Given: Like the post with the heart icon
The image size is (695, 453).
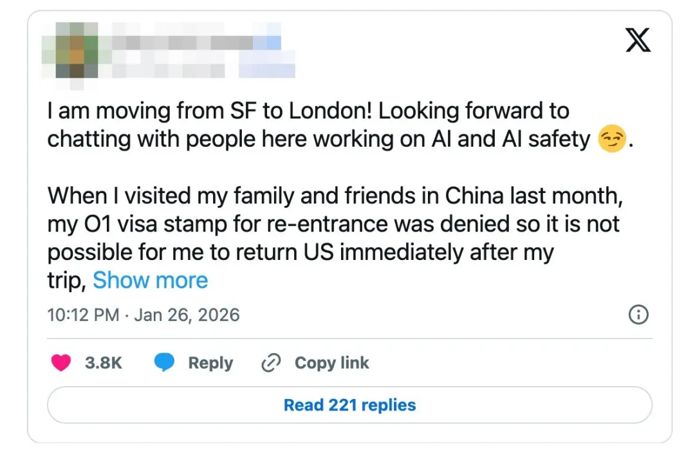Looking at the screenshot, I should click(x=61, y=363).
